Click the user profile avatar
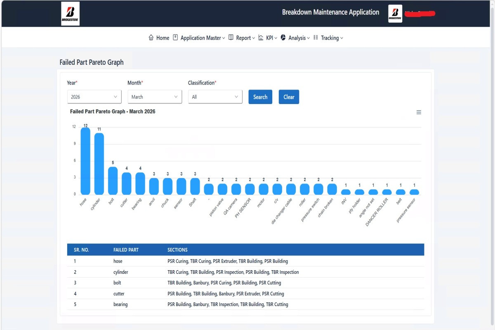Screen dimensions: 495x330 click(x=395, y=14)
